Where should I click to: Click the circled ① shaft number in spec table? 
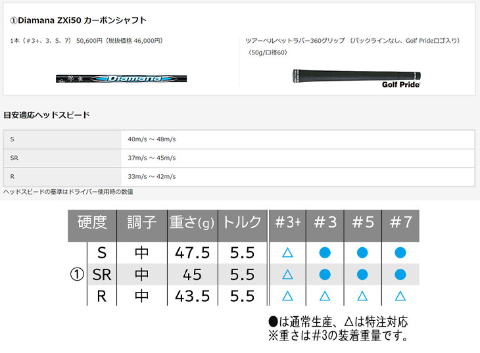pos(77,275)
